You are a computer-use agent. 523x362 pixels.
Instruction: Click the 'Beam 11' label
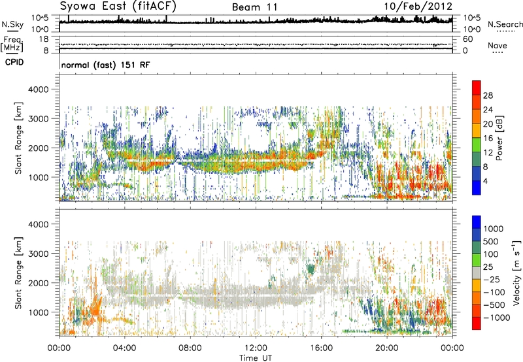tap(255, 7)
